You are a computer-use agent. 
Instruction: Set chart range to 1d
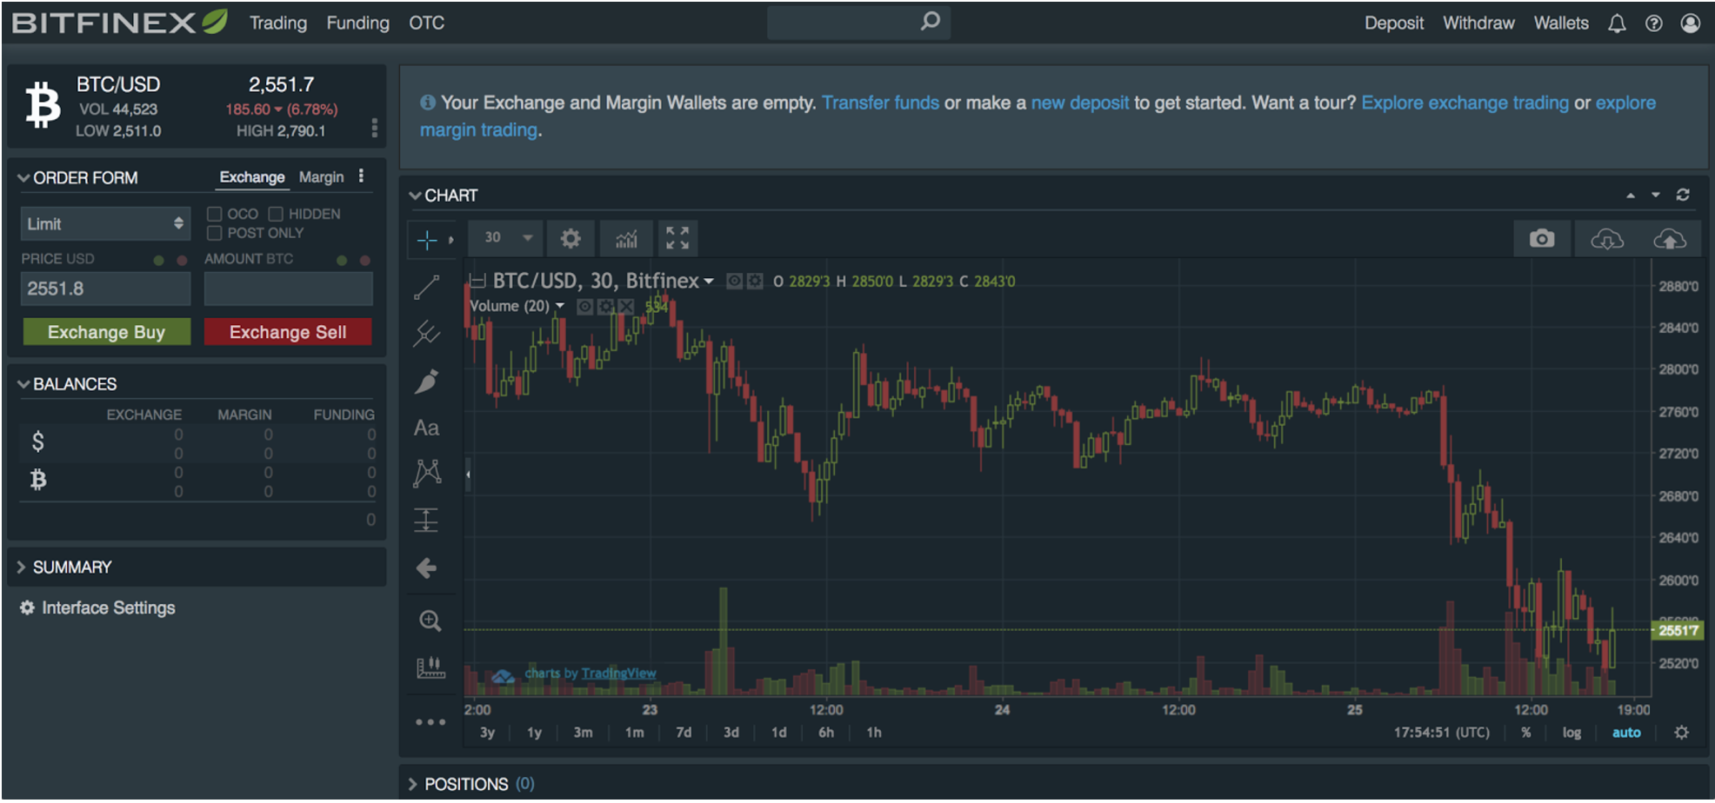point(778,733)
